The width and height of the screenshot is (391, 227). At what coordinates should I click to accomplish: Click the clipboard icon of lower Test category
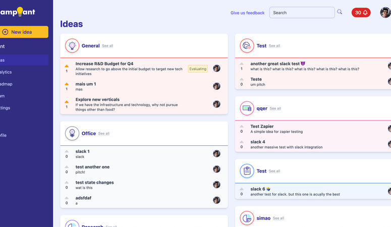[247, 171]
